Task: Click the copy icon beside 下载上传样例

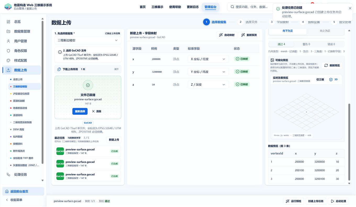Action: [x=59, y=69]
